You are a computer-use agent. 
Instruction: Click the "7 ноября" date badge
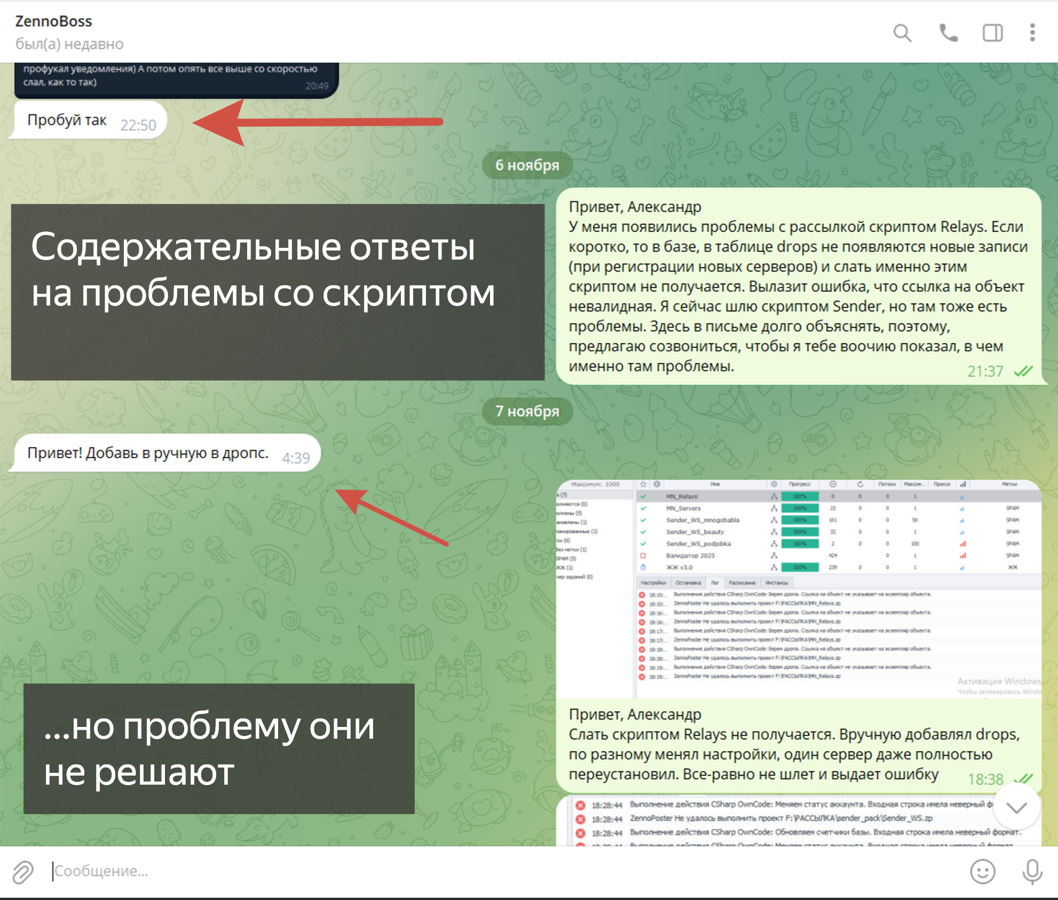[x=527, y=411]
